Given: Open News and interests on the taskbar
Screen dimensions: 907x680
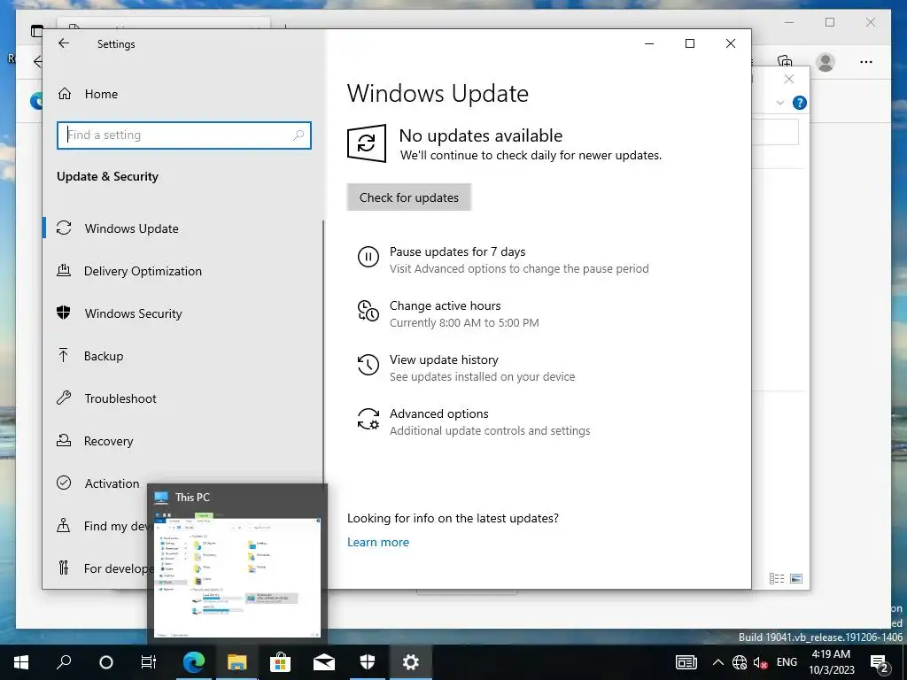Looking at the screenshot, I should [686, 662].
